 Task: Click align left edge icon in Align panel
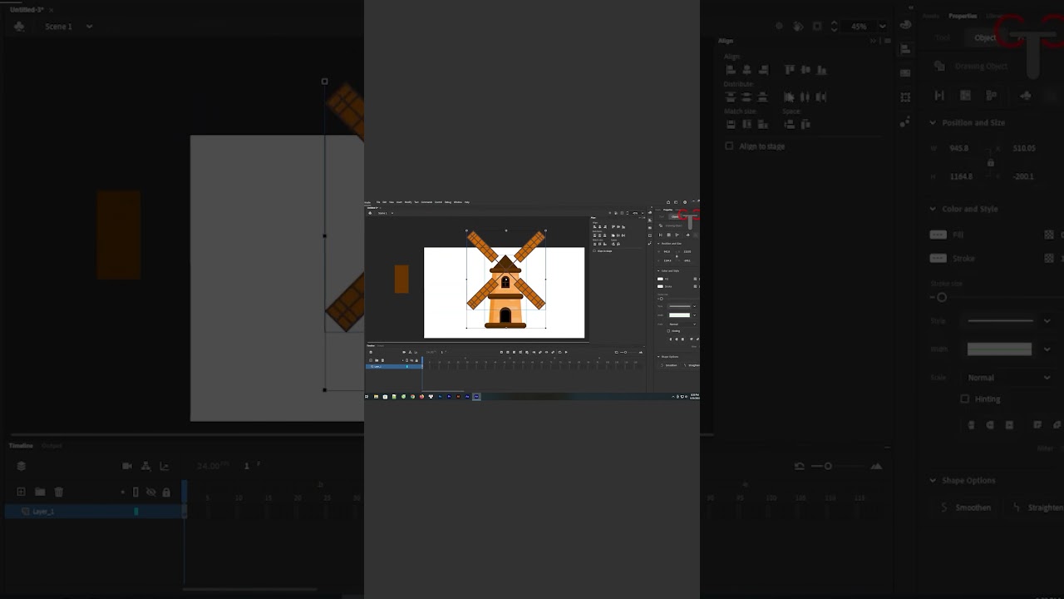pos(731,70)
